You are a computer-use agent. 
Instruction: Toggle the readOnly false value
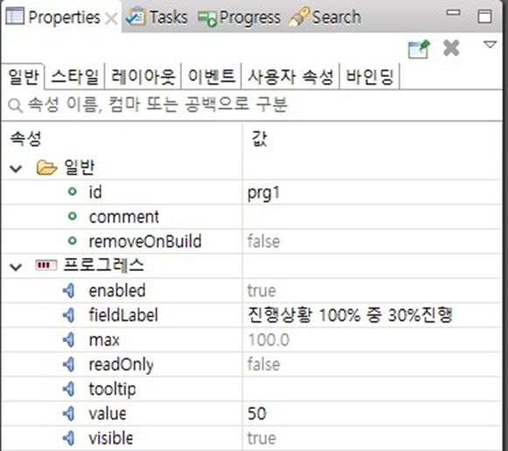pyautogui.click(x=372, y=364)
